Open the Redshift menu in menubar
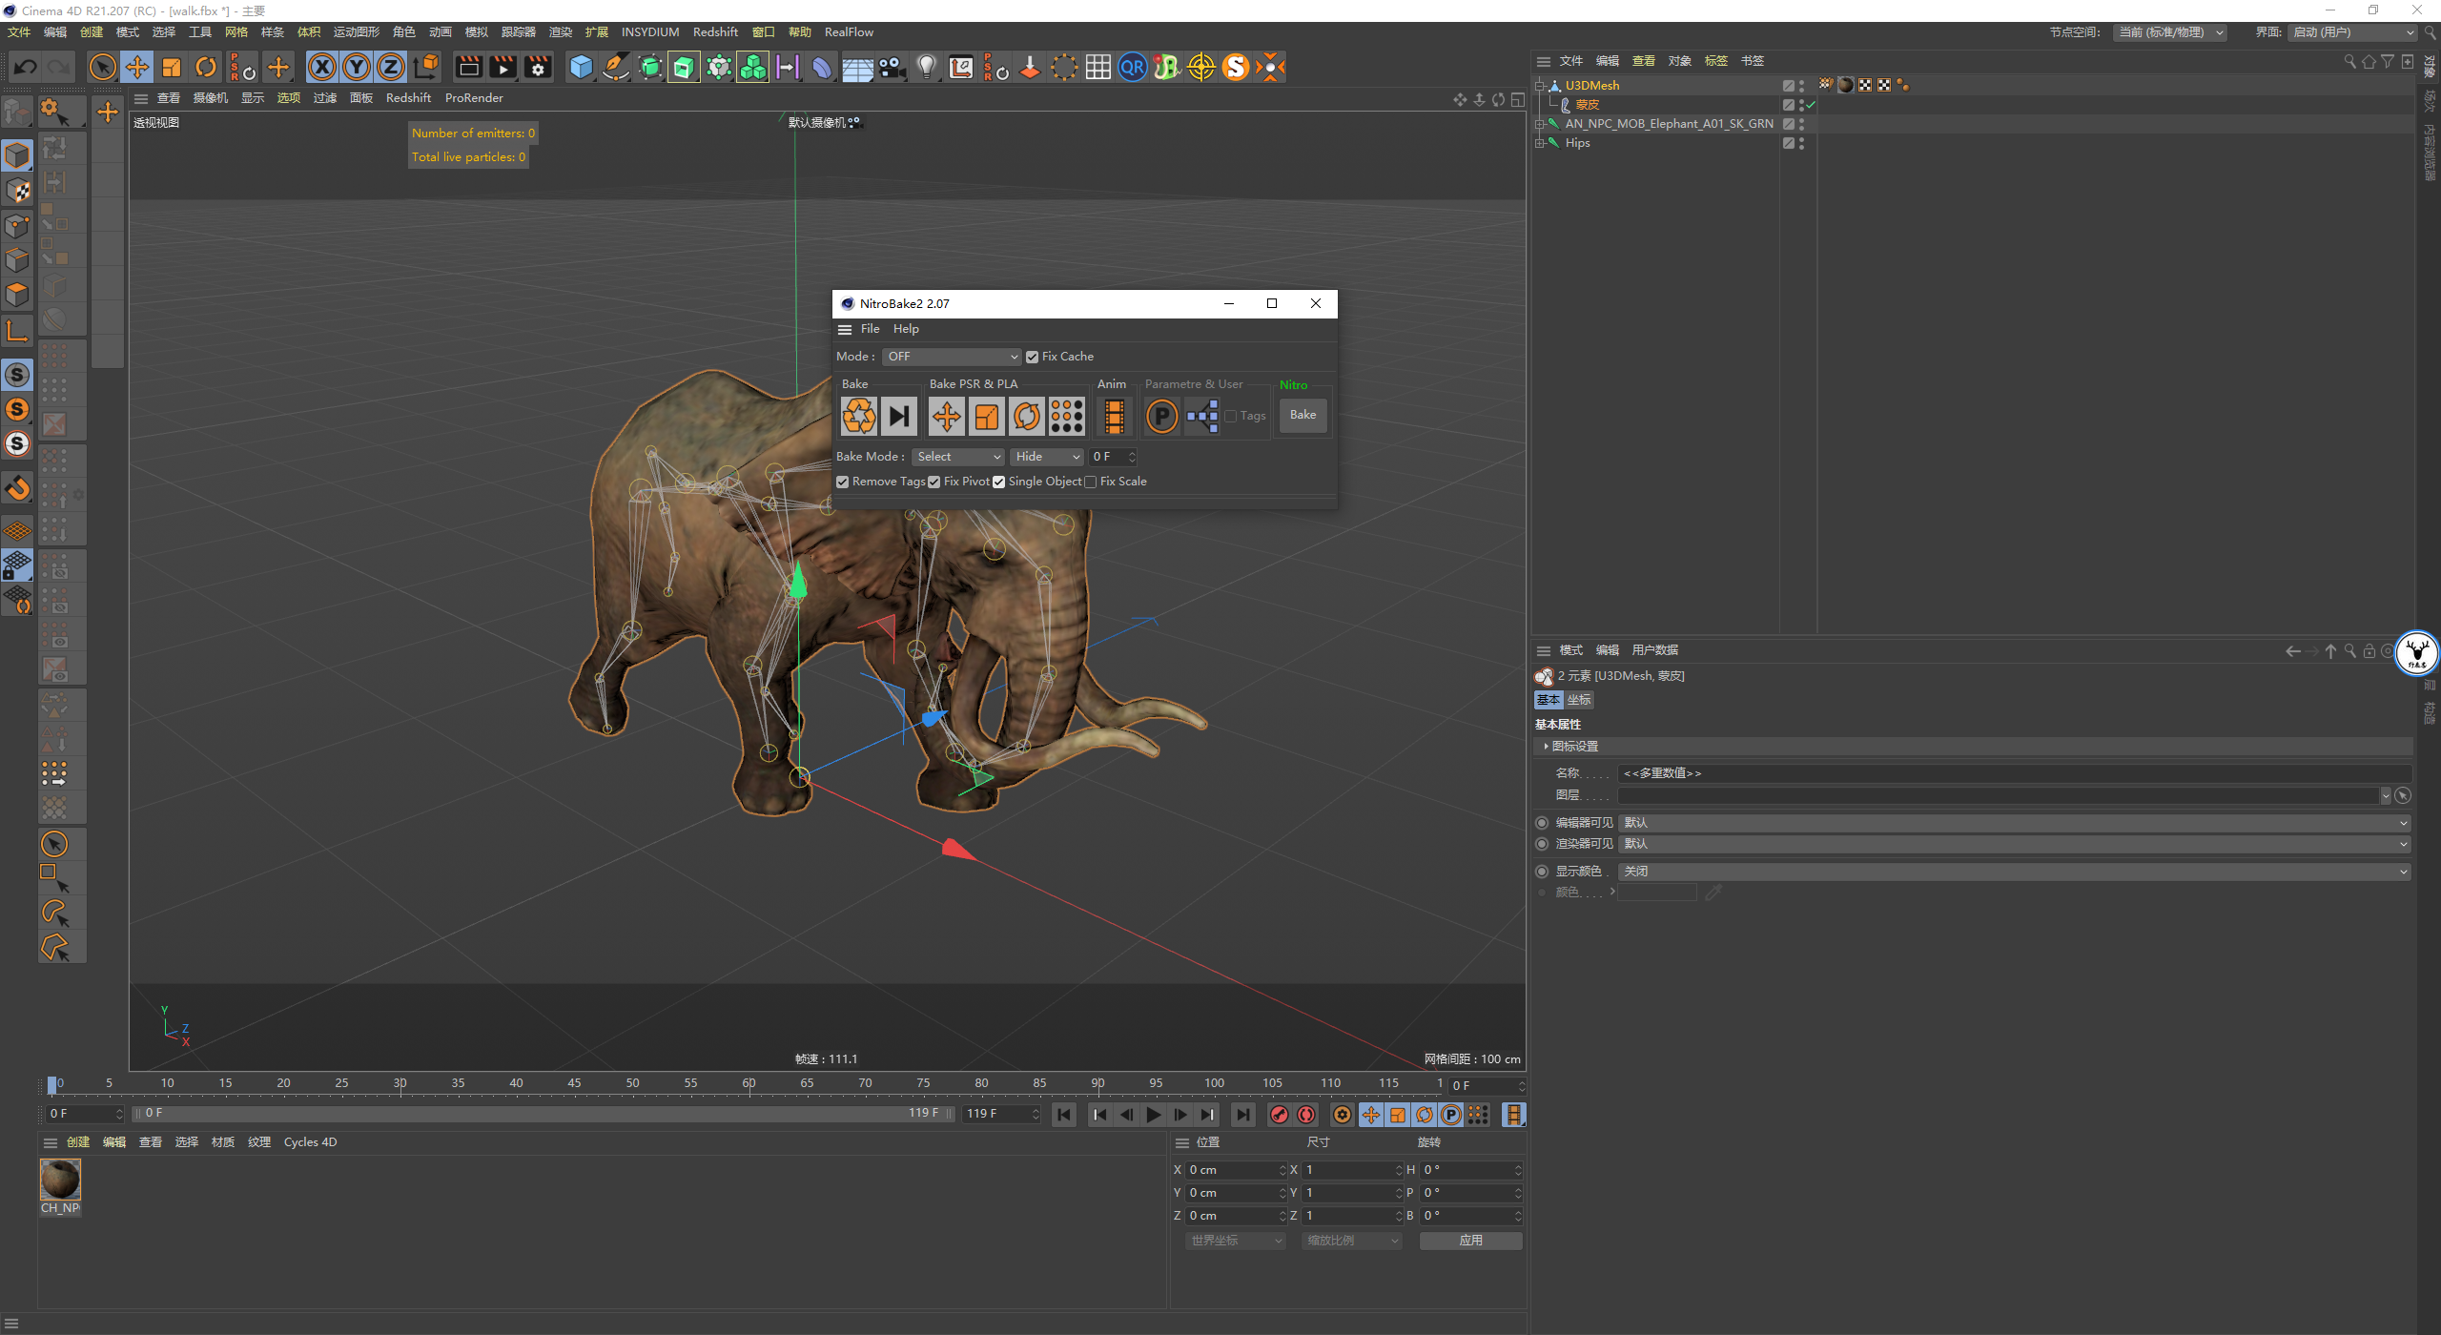 [714, 31]
